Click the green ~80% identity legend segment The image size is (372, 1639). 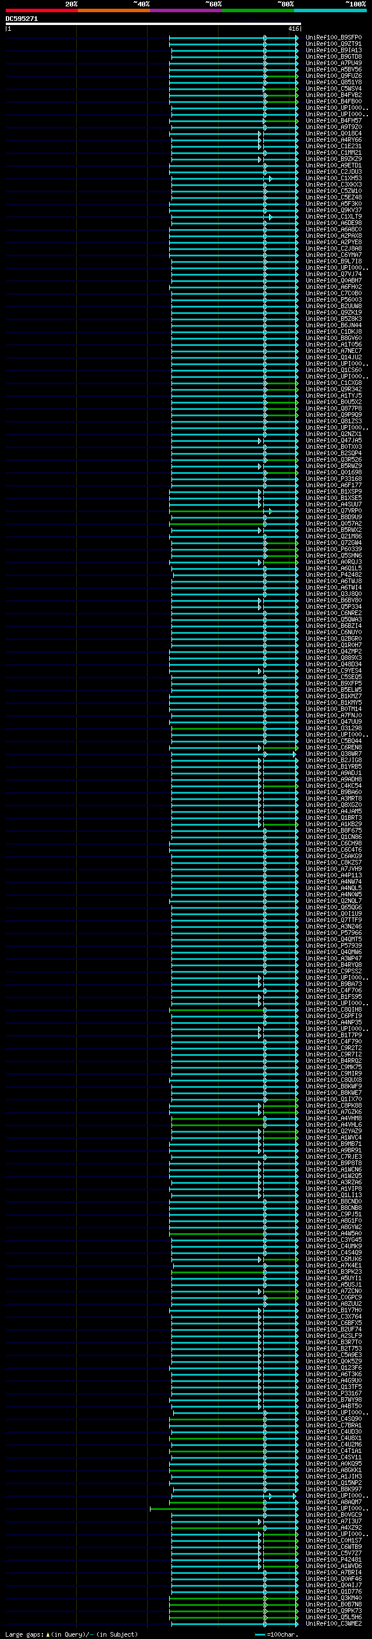click(x=257, y=10)
